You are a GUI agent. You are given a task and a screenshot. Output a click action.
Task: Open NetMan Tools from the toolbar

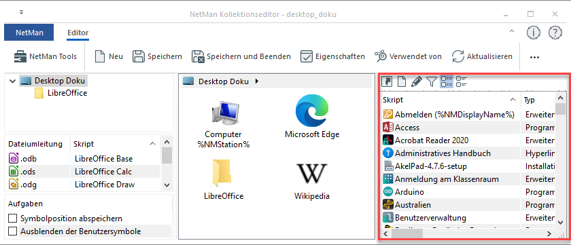coord(45,57)
